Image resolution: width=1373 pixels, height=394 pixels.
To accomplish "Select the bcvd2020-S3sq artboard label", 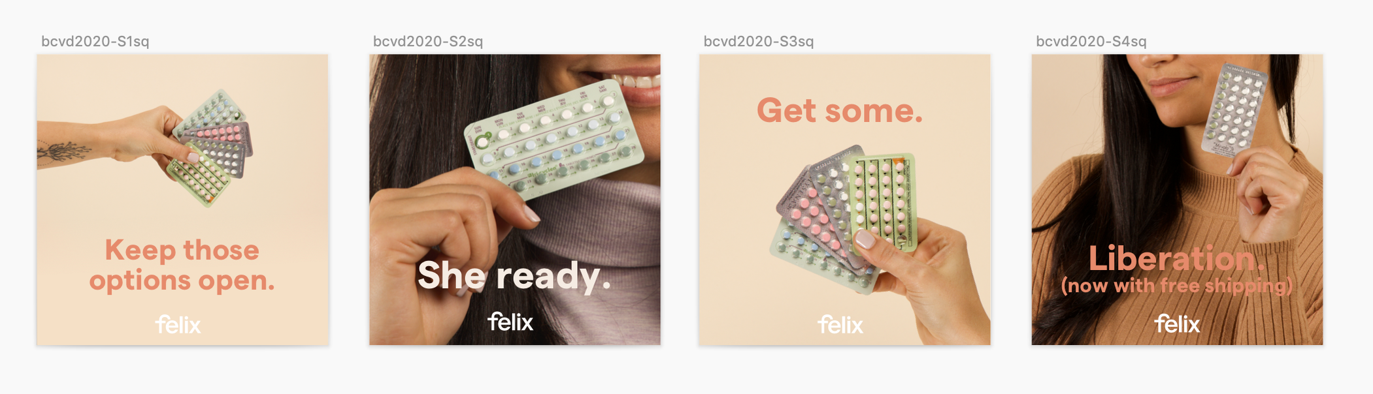I will pos(759,42).
